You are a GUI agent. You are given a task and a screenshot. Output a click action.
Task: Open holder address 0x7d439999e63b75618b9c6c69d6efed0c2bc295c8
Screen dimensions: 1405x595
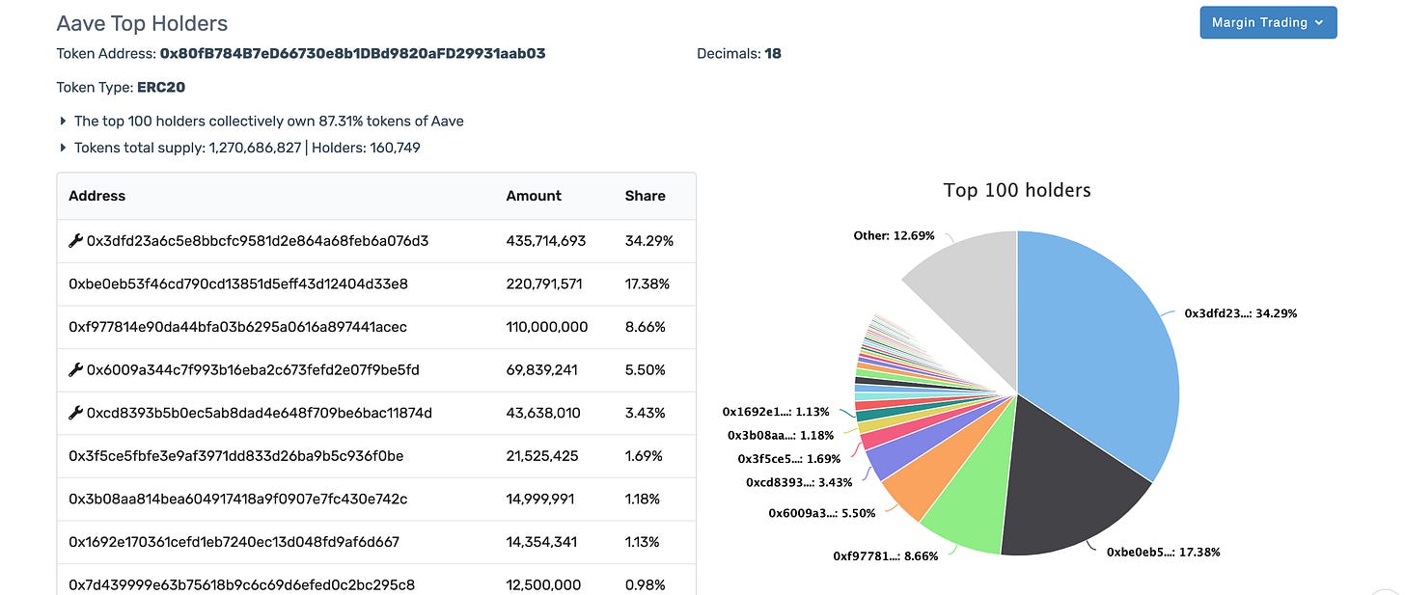pos(242,584)
